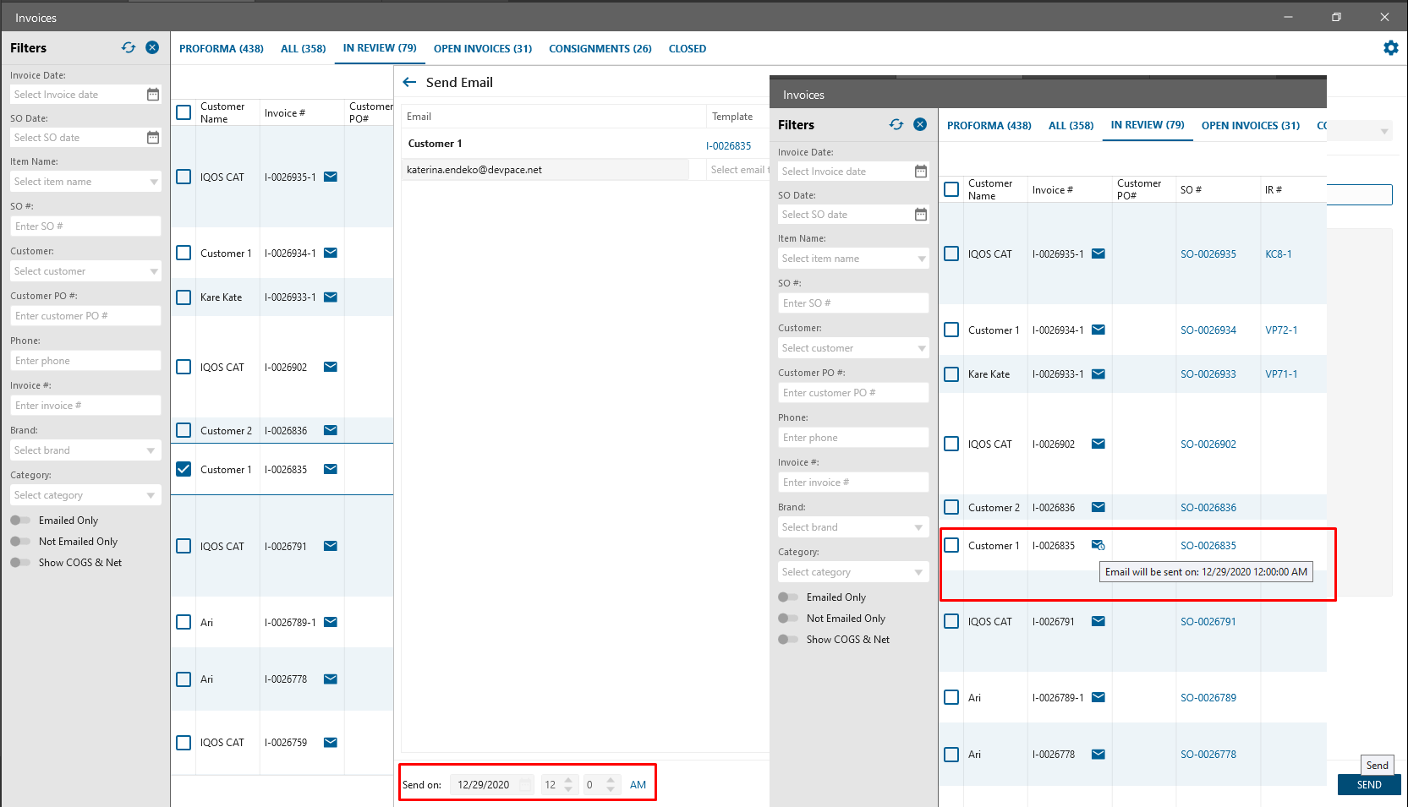This screenshot has height=807, width=1408.
Task: Toggle the AM/PM selector for Send on
Action: pyautogui.click(x=638, y=785)
